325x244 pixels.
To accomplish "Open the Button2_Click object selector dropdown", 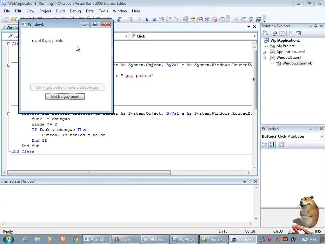I will (x=322, y=136).
